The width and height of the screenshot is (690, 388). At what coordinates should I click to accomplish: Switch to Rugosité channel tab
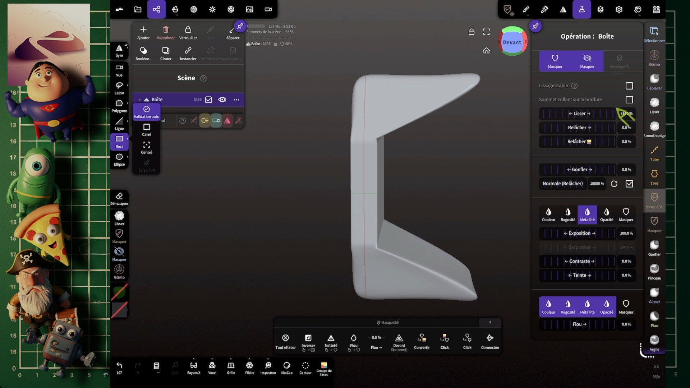(568, 214)
